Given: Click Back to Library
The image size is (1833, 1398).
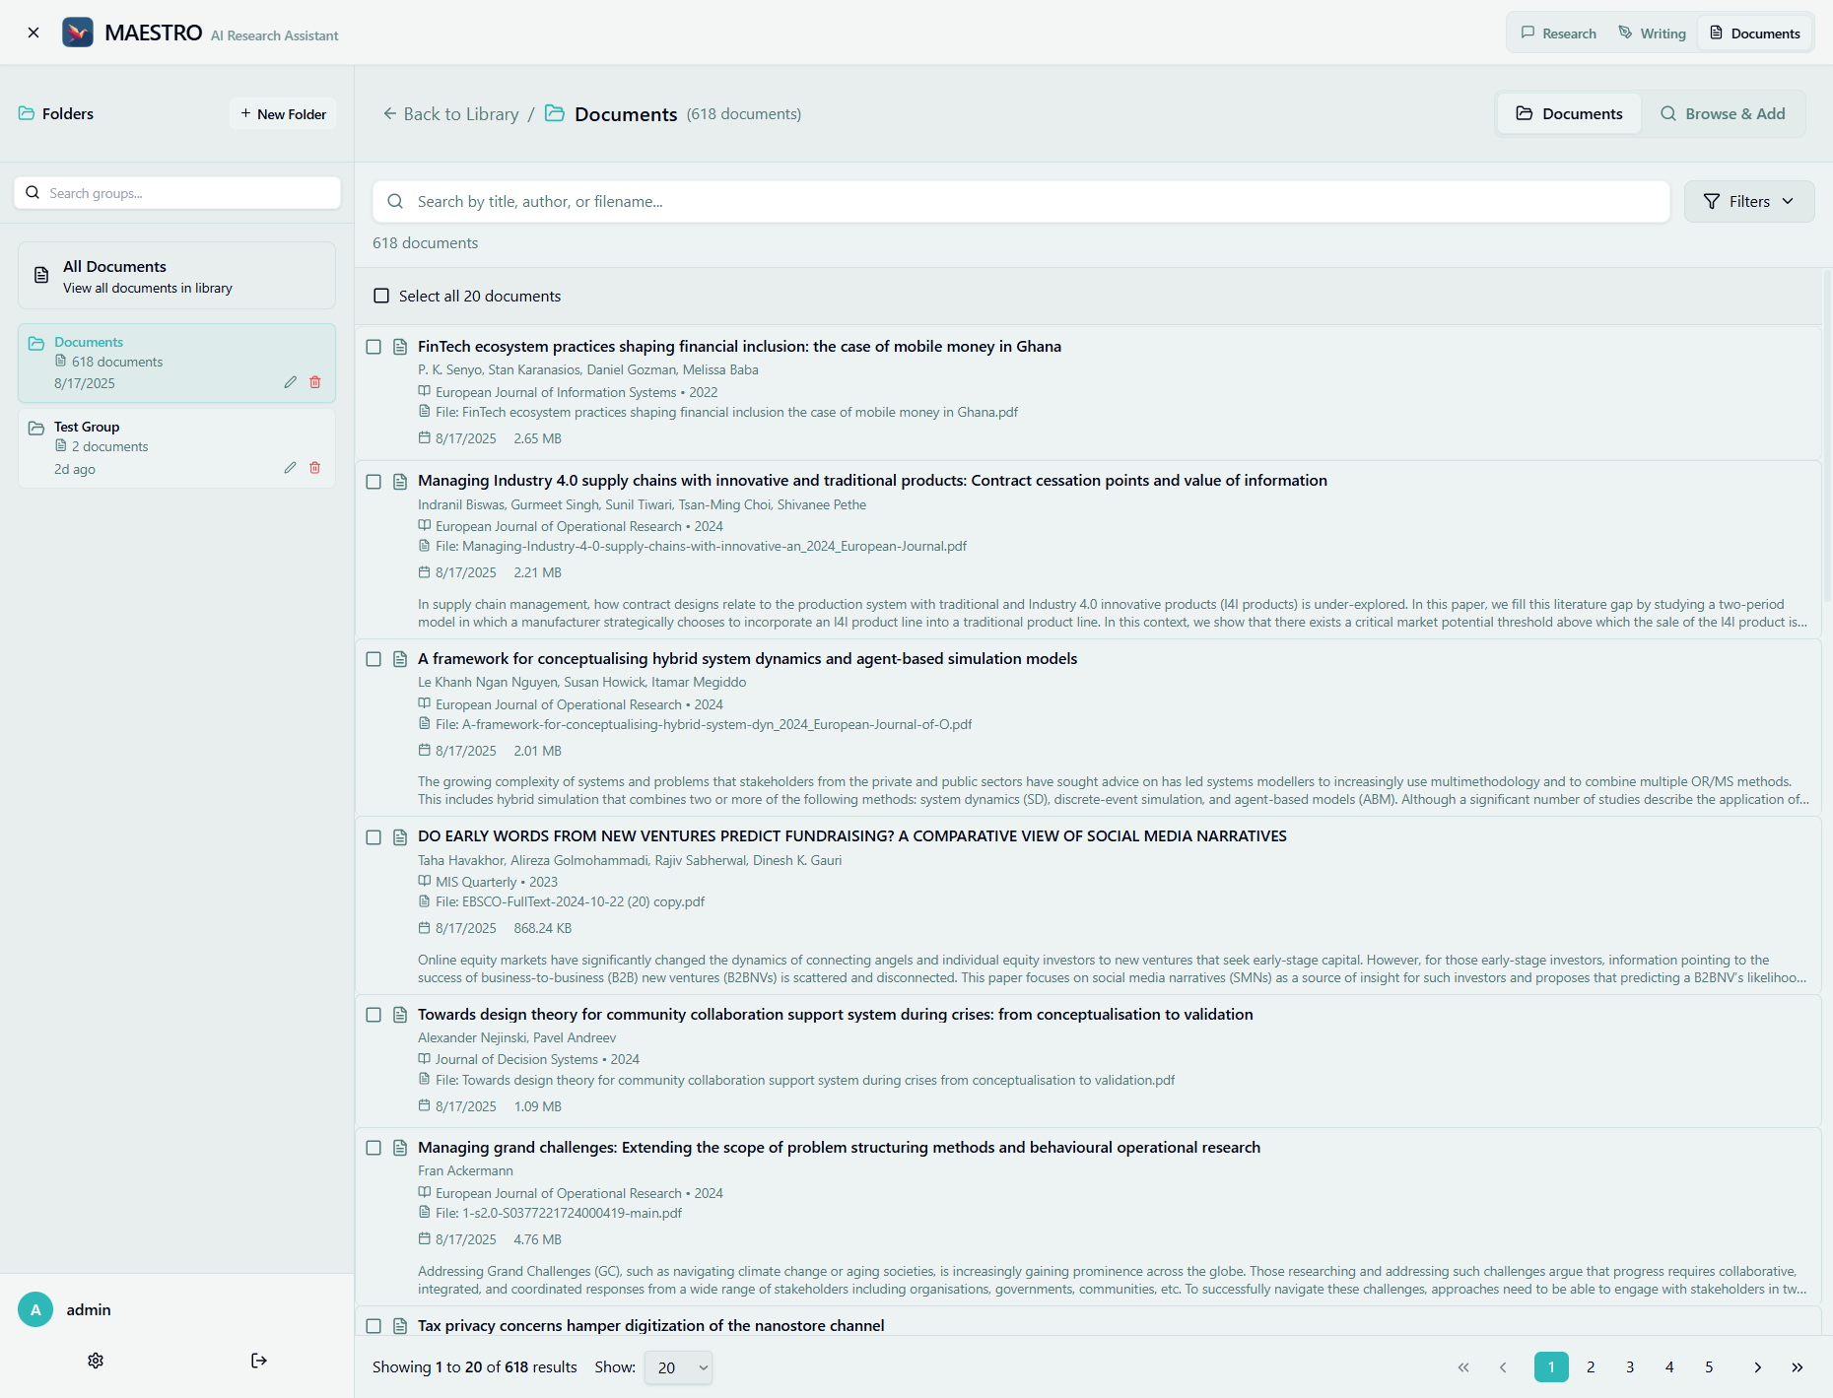Looking at the screenshot, I should point(450,113).
